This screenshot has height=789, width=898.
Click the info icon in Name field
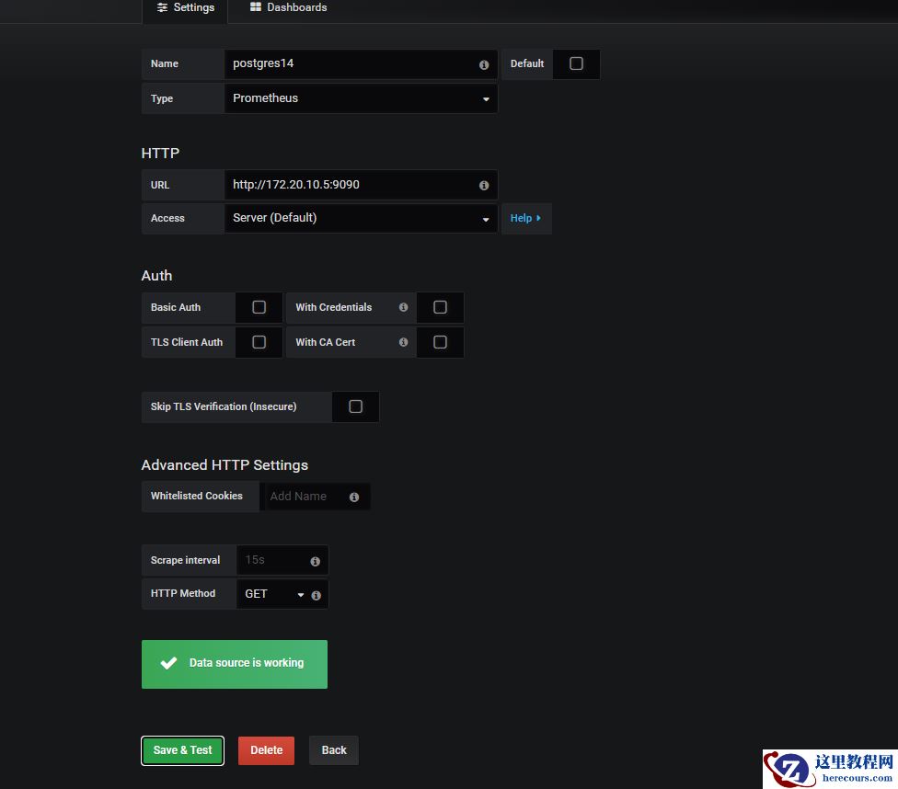point(484,64)
